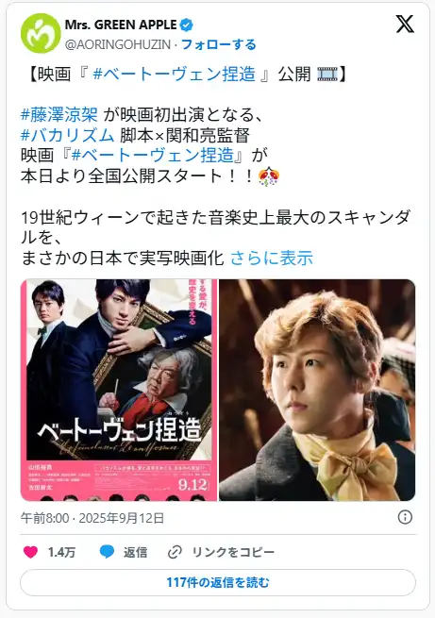Open the @AORINGOHUZIN handle
This screenshot has width=435, height=618.
point(117,44)
